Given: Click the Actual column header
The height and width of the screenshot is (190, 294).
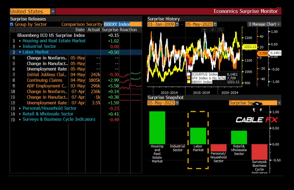Looking at the screenshot, I should tap(94, 30).
